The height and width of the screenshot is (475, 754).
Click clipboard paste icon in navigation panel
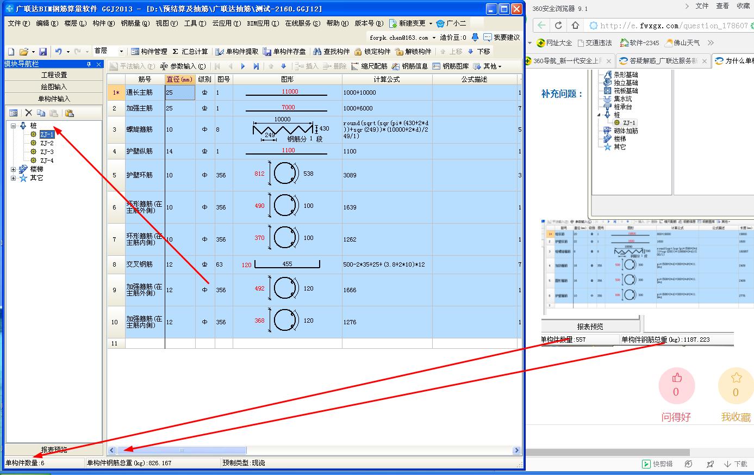tap(69, 113)
